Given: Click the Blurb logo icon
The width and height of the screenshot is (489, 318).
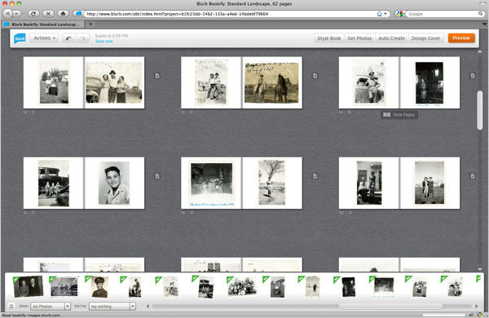Looking at the screenshot, I should [x=20, y=38].
